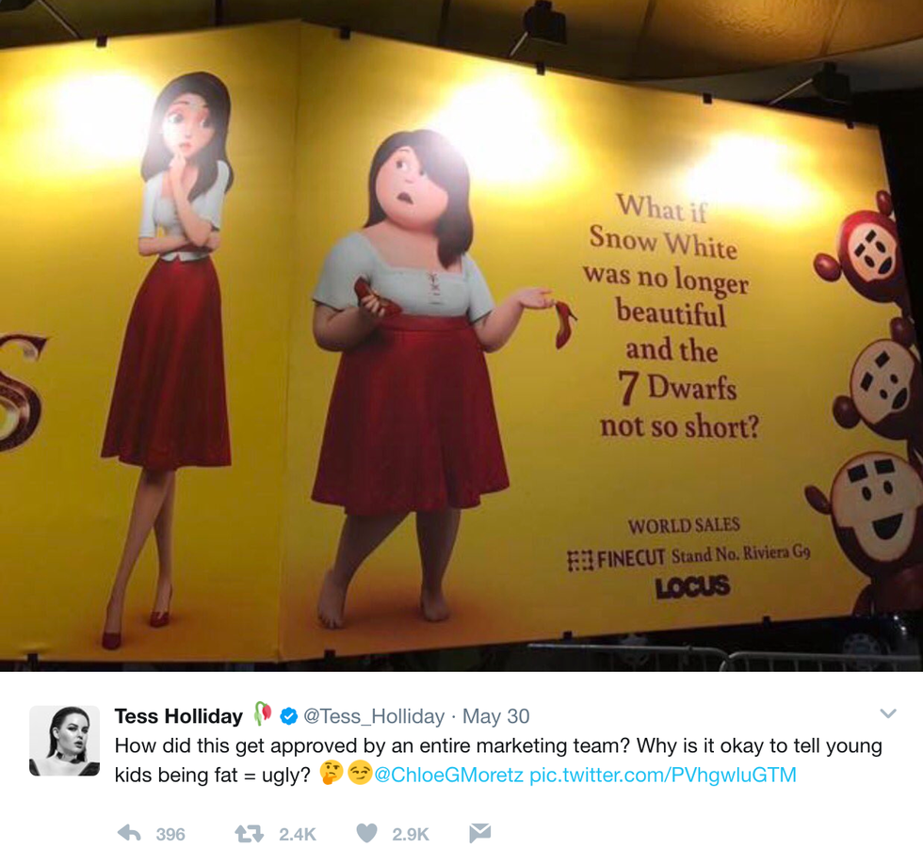
Task: Click Tess Holliday's profile avatar
Action: tap(65, 741)
